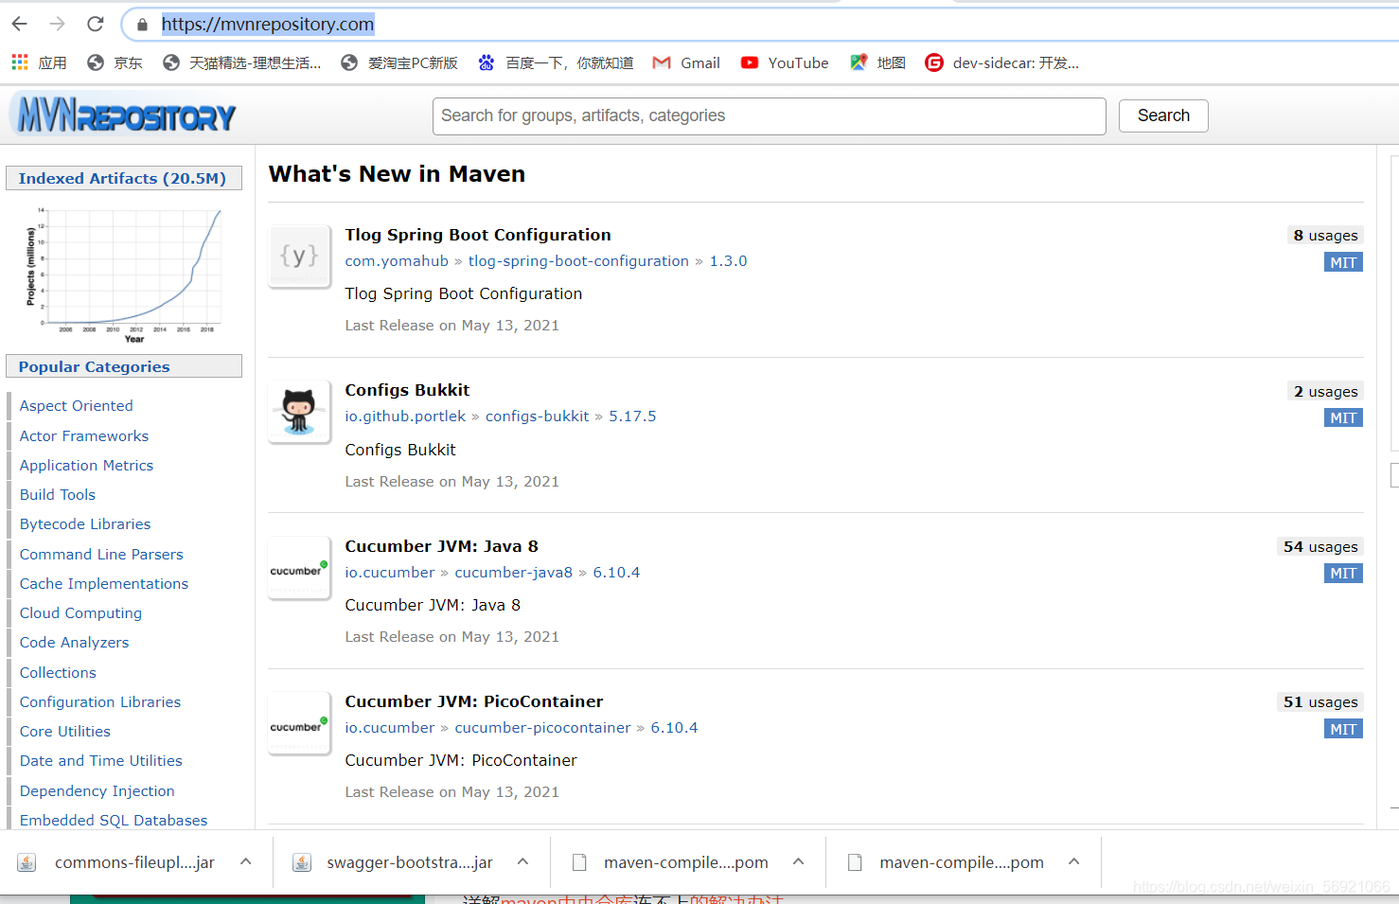Image resolution: width=1399 pixels, height=904 pixels.
Task: Open version 1.3.0 link
Action: (728, 261)
